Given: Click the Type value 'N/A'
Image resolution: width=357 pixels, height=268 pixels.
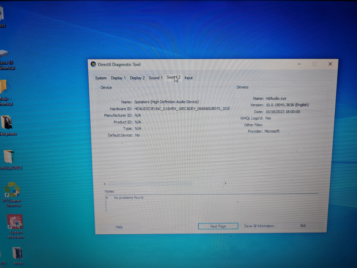Looking at the screenshot, I should coord(138,129).
